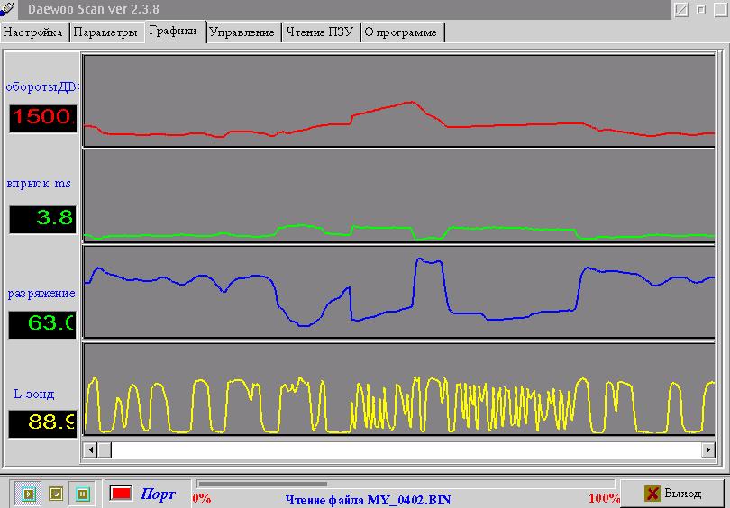Select the Графики tab

click(x=175, y=31)
